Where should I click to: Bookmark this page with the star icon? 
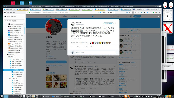coord(114,13)
